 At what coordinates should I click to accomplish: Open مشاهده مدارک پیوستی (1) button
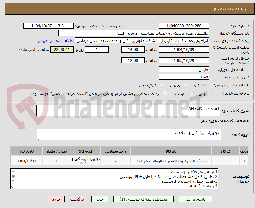[x=143, y=199]
